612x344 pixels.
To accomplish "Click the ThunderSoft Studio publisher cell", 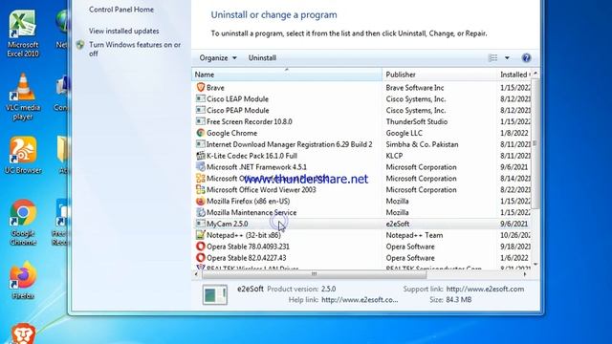I will click(x=417, y=121).
